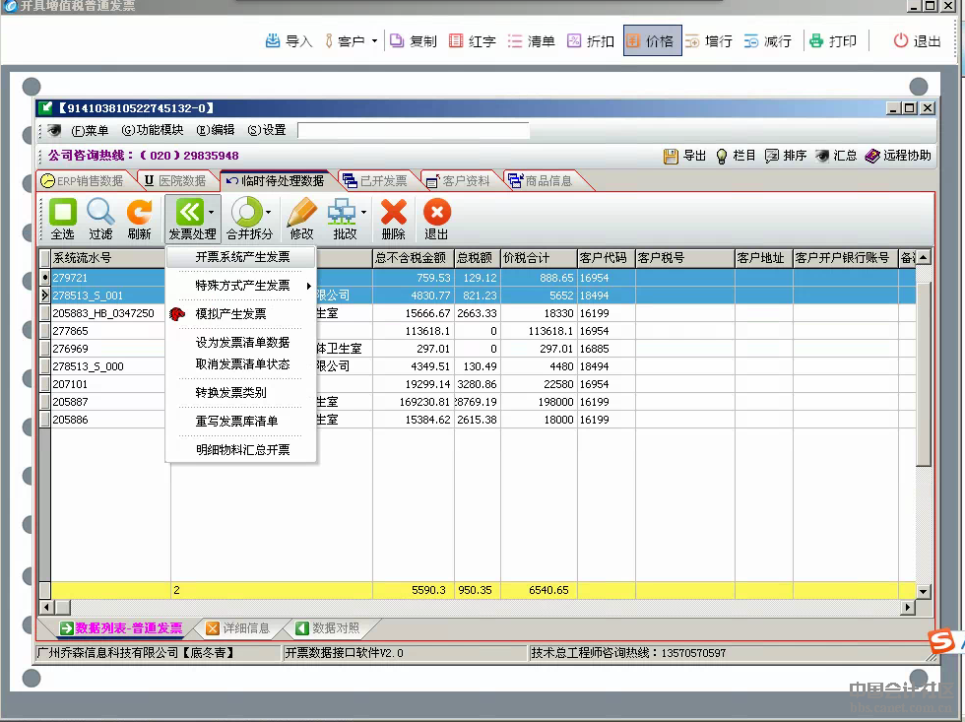Expand the 批改 dropdown arrow
The width and height of the screenshot is (965, 722).
pyautogui.click(x=364, y=212)
